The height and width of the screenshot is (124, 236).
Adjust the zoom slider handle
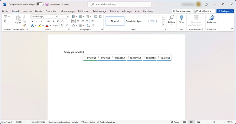click(x=214, y=122)
